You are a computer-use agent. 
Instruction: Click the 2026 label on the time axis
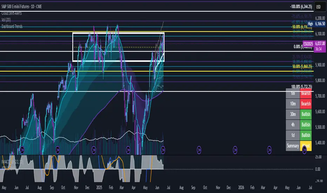pyautogui.click(x=241, y=188)
